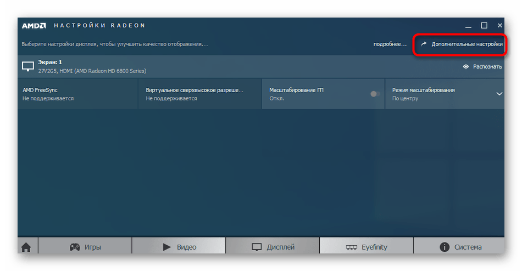
Task: Maximize the Radeon settings window
Action: [x=484, y=25]
